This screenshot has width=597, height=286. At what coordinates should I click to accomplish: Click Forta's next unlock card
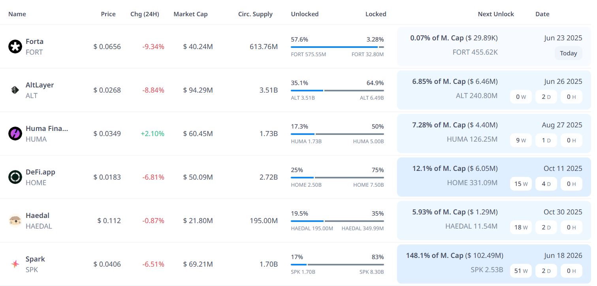coord(494,46)
